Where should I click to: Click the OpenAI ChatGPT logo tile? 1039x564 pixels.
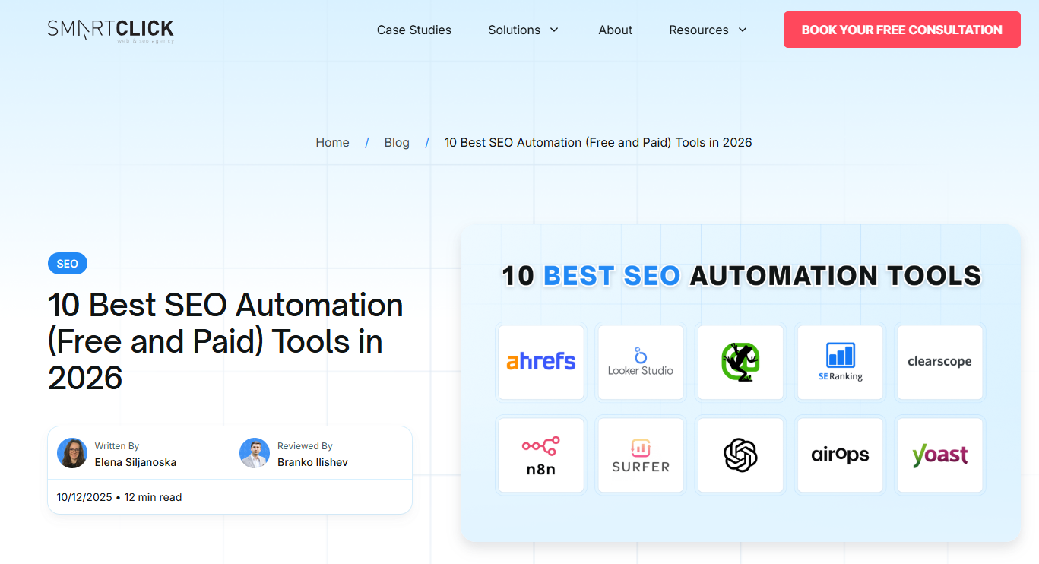tap(740, 455)
